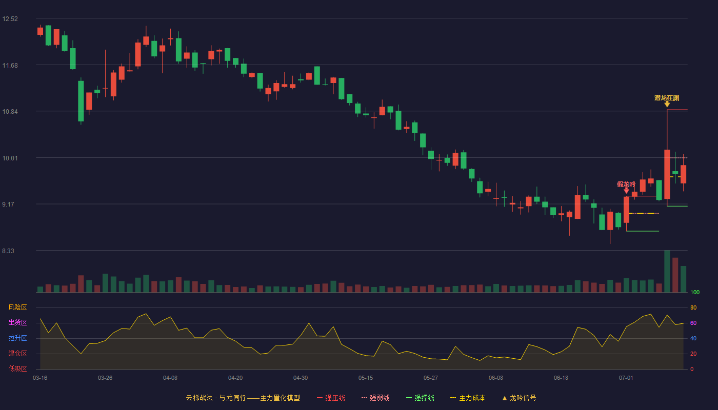The image size is (718, 410).
Task: Click the 03-16 date label
Action: click(x=40, y=378)
